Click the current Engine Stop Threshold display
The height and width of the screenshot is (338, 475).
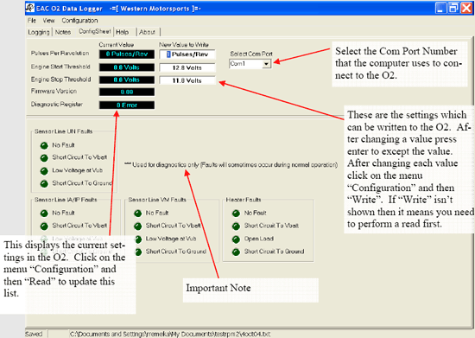click(x=127, y=80)
